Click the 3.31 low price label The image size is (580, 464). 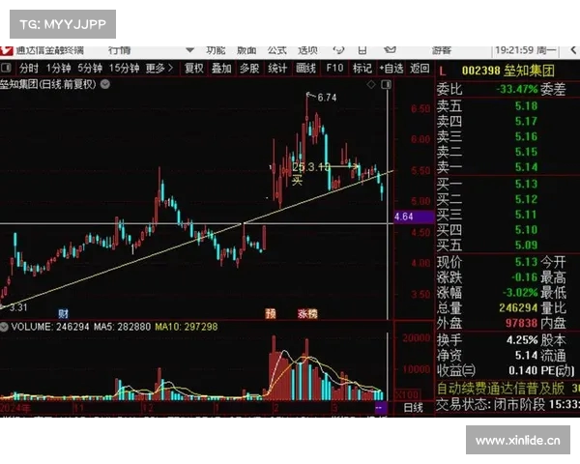(18, 307)
